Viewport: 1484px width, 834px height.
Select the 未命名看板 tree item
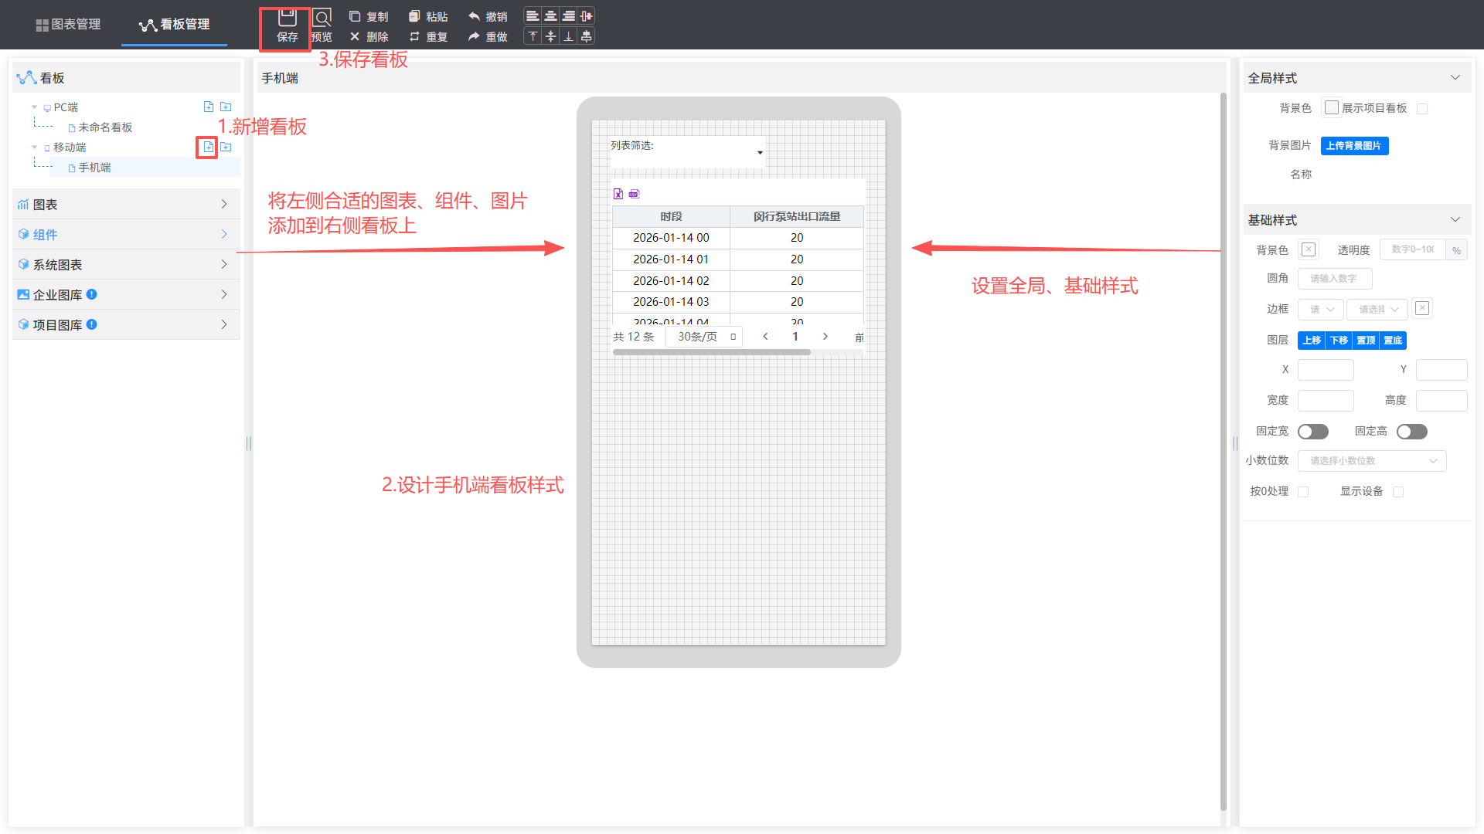coord(105,127)
